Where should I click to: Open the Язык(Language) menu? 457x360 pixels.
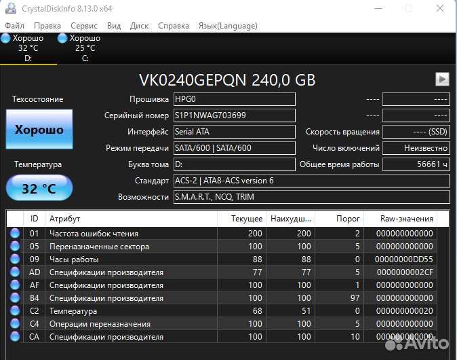[228, 26]
